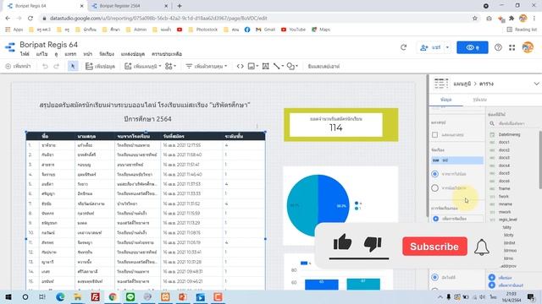The image size is (542, 304).
Task: Open the add control dropdown
Action: [207, 66]
